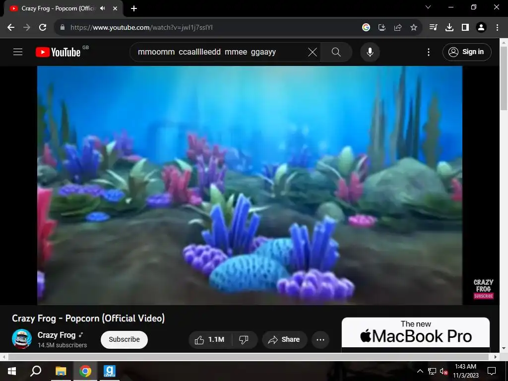Screen dimensions: 508x381
Task: Open File Explorer from taskbar
Action: 61,371
